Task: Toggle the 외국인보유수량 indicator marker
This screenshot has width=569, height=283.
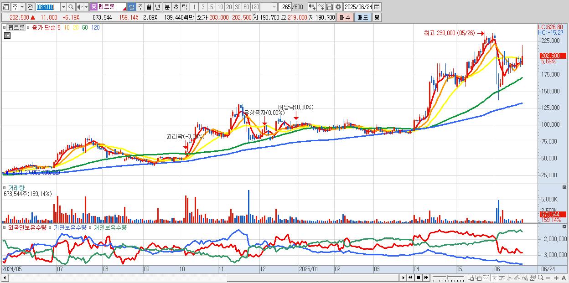Action: tap(5, 226)
